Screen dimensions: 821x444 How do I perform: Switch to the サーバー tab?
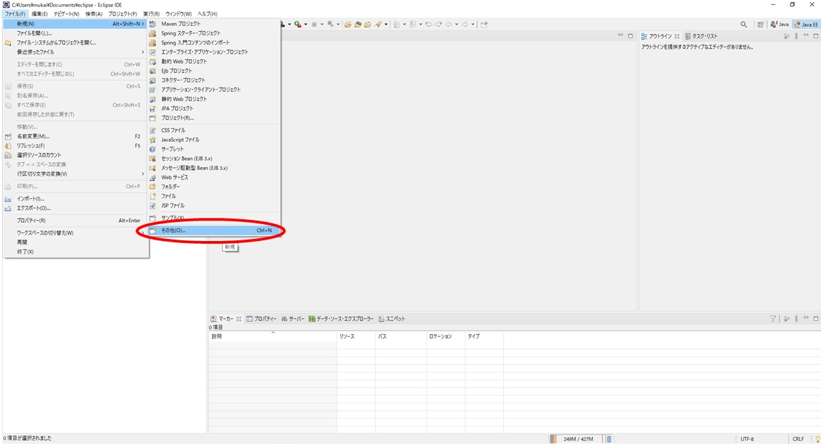(293, 319)
